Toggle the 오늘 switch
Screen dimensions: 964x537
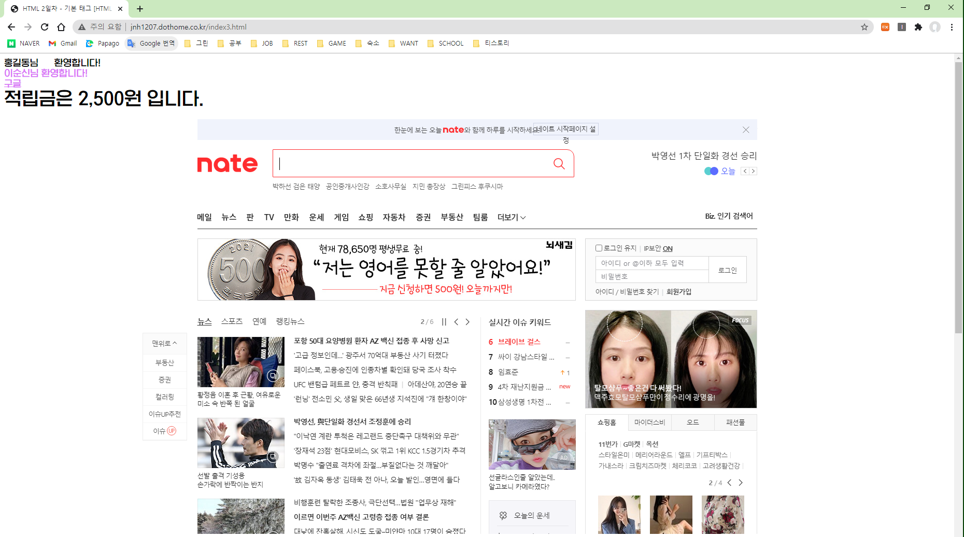(x=711, y=171)
